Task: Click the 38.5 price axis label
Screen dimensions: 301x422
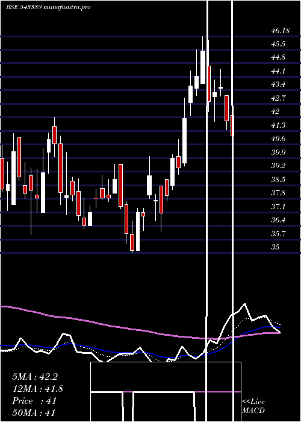Action: (x=278, y=180)
